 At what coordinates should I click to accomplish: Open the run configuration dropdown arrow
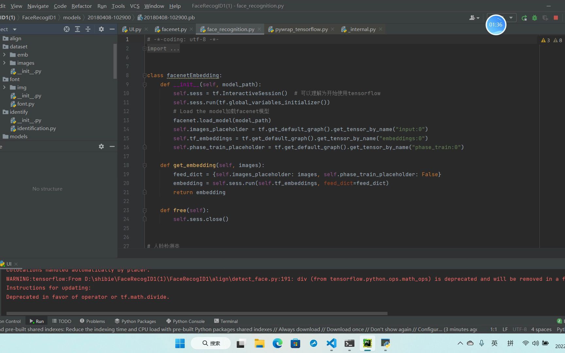pyautogui.click(x=511, y=18)
